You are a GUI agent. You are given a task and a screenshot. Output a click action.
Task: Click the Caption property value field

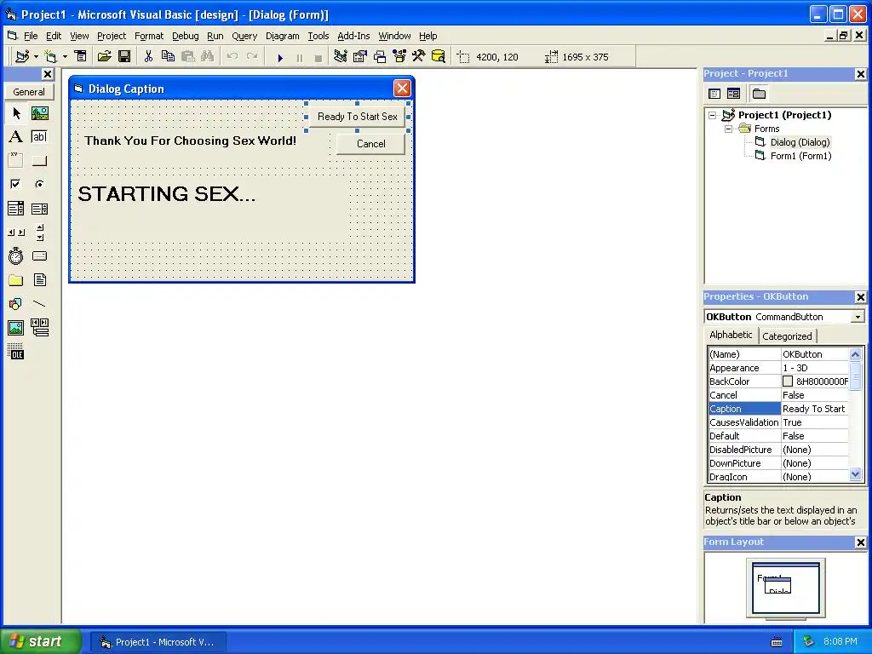815,409
